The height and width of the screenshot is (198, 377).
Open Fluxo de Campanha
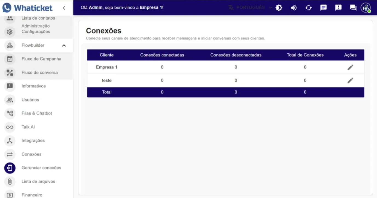pyautogui.click(x=41, y=59)
